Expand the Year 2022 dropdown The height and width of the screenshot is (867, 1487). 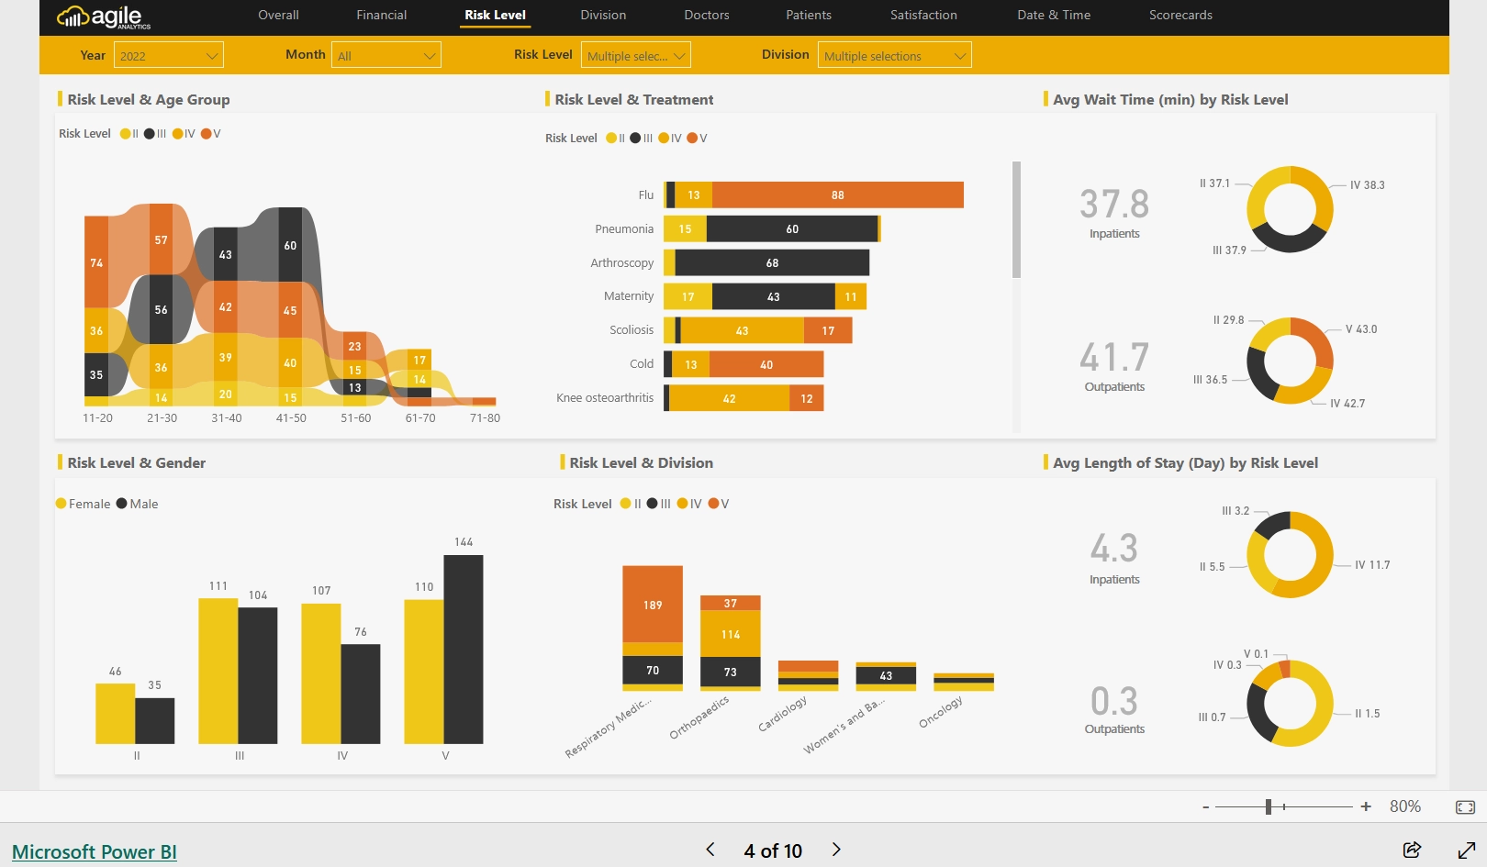pyautogui.click(x=169, y=55)
